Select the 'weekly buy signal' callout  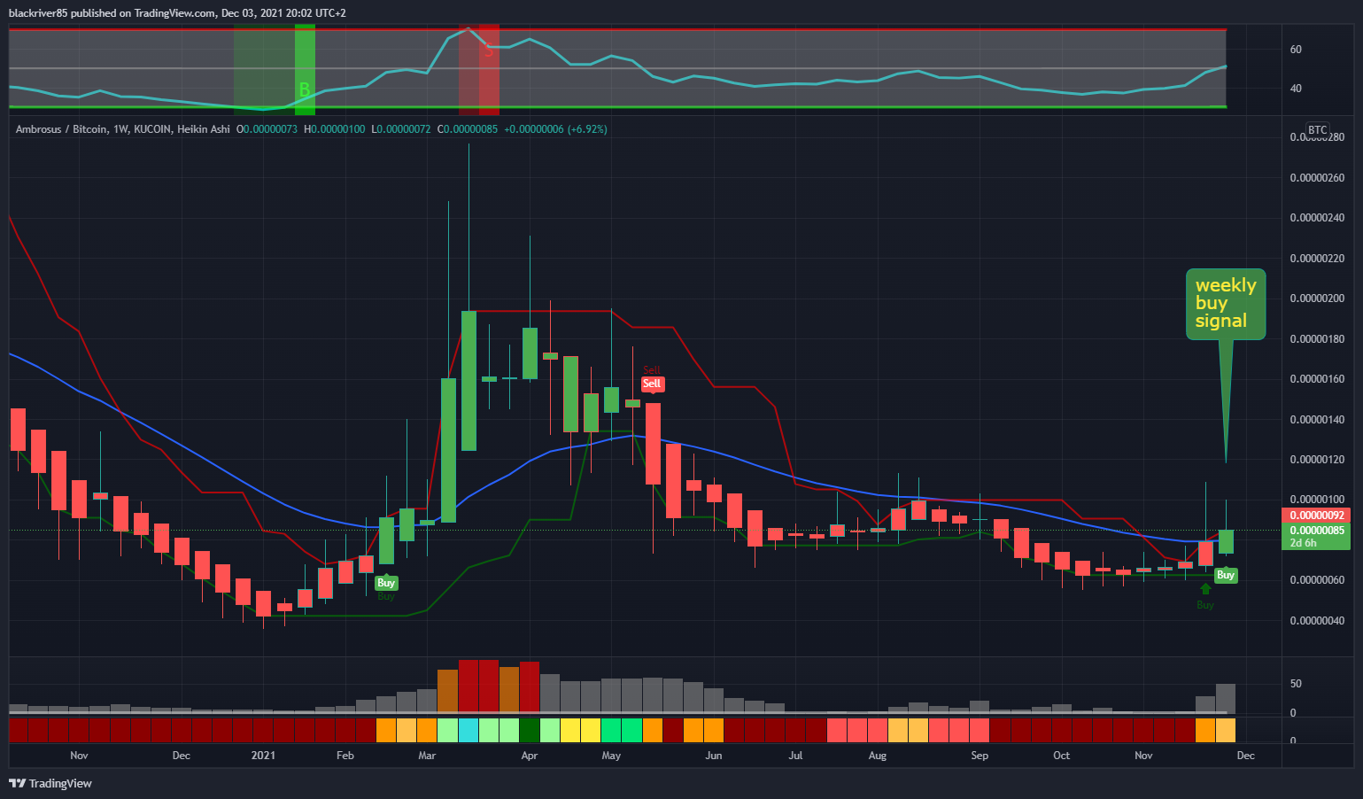coord(1226,304)
